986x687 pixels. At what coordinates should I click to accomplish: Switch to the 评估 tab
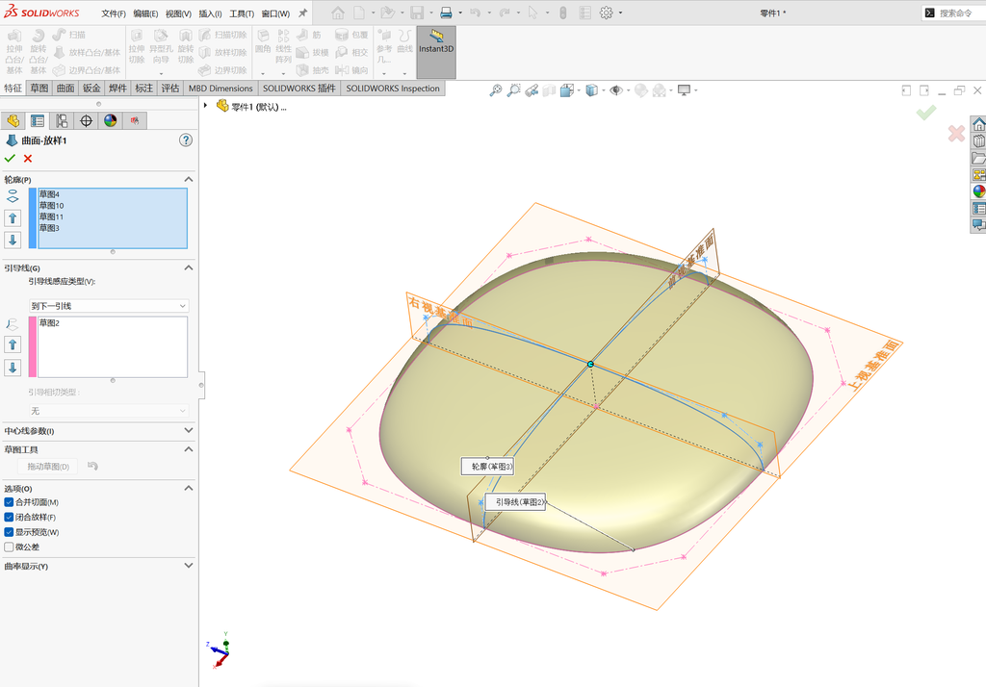click(x=169, y=88)
